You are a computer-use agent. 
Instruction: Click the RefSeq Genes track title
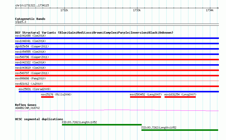pos(26,105)
